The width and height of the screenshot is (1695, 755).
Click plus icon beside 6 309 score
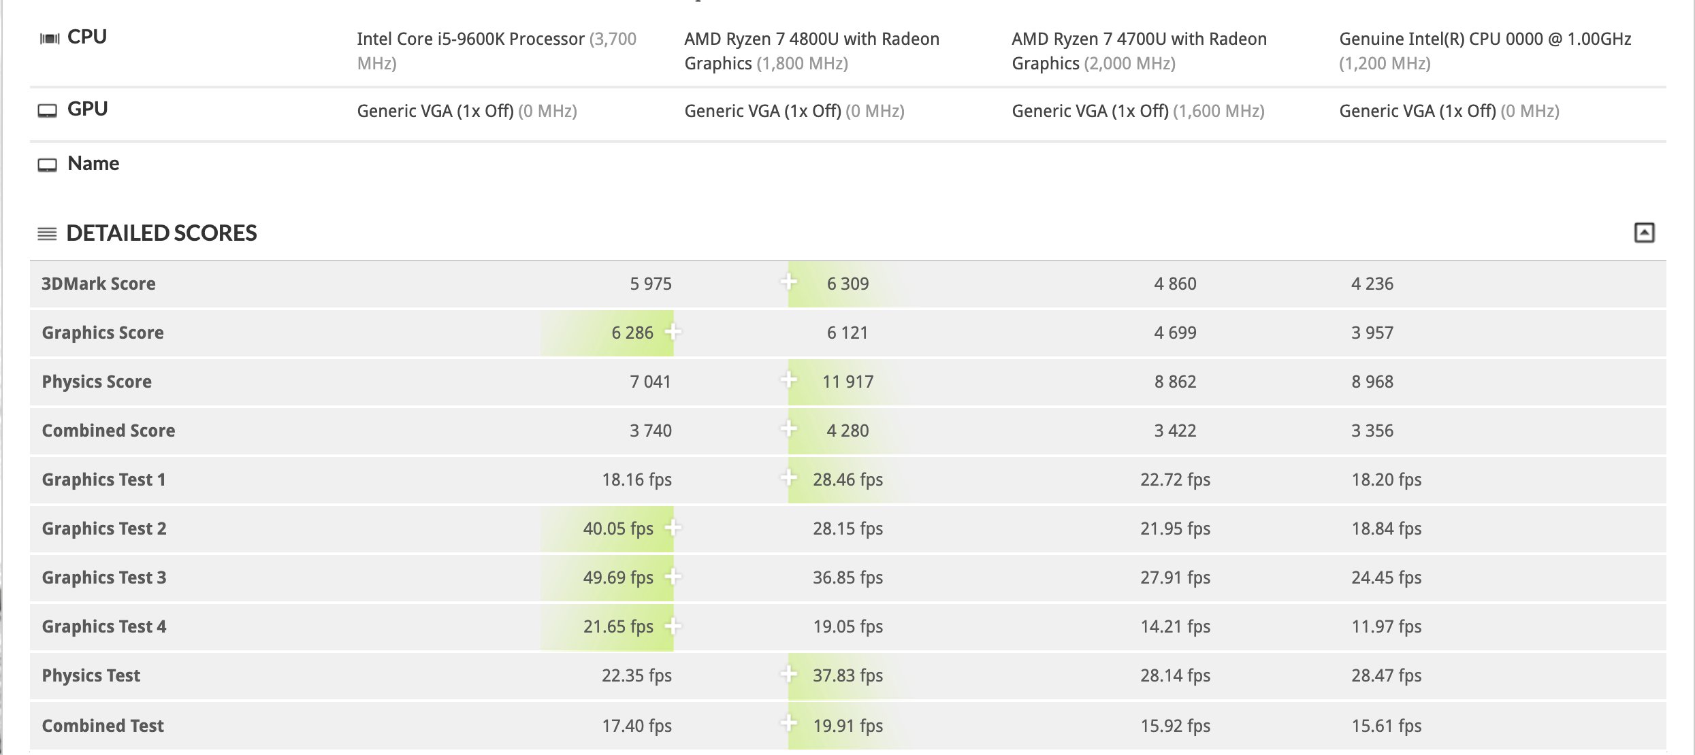point(788,282)
